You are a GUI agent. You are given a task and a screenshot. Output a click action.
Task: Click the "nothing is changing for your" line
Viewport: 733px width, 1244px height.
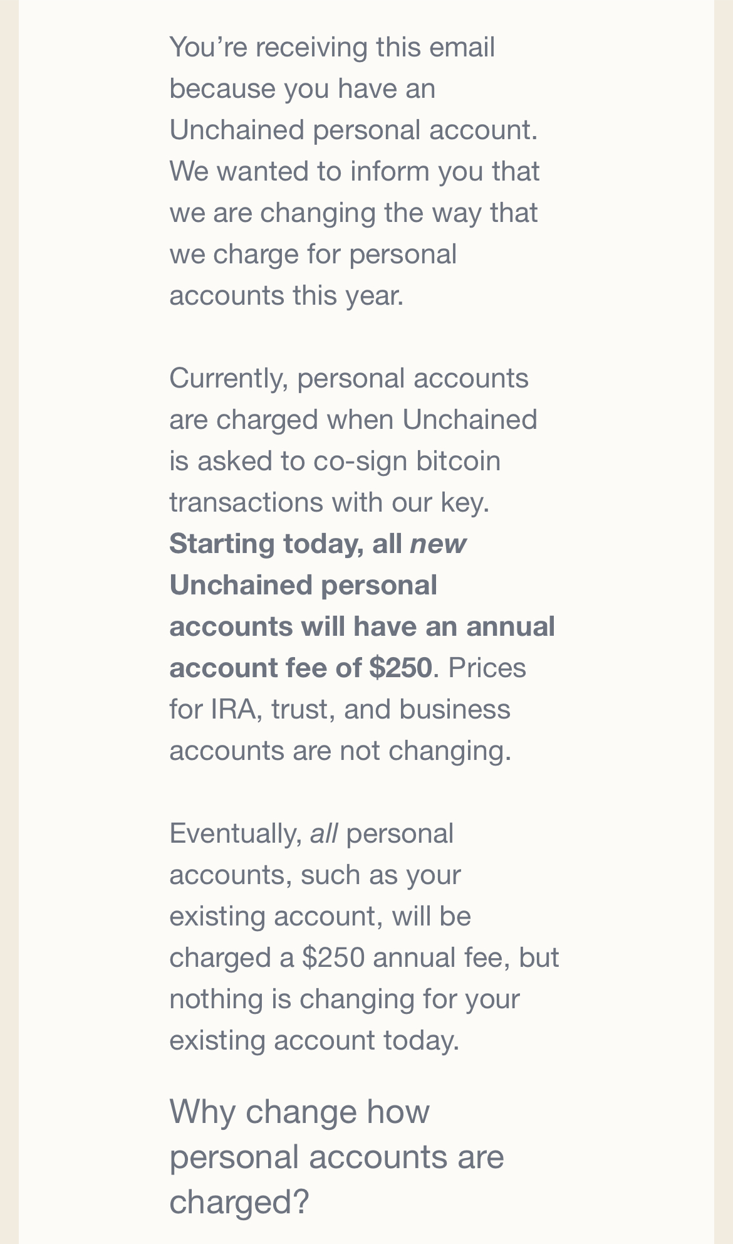click(345, 999)
